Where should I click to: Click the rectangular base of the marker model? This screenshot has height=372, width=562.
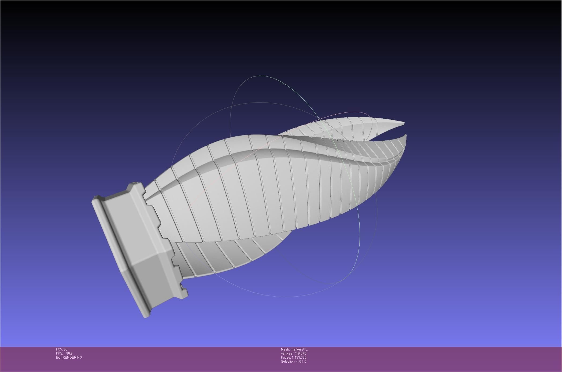pyautogui.click(x=139, y=250)
